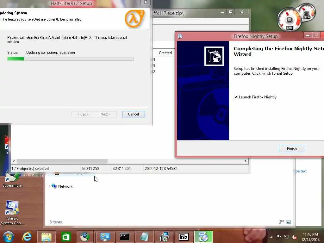The width and height of the screenshot is (324, 243).
Task: Minimize the 7-Zip archive window
Action: point(222,12)
